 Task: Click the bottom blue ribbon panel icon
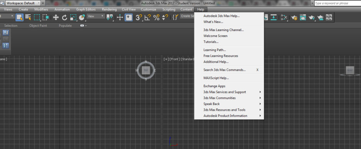[6, 45]
